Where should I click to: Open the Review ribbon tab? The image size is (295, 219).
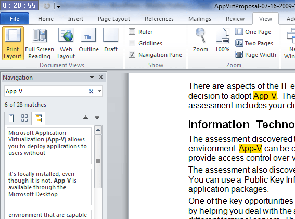(235, 19)
